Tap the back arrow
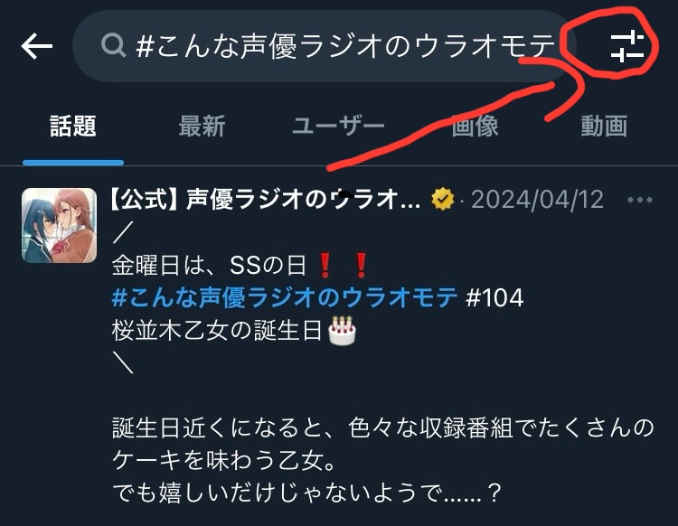This screenshot has height=526, width=678. point(37,46)
